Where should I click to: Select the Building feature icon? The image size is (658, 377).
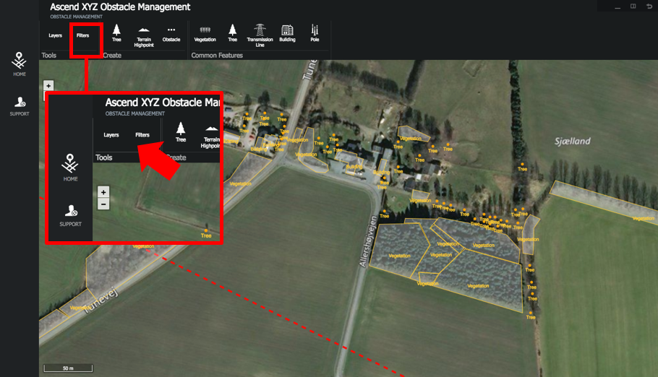288,33
